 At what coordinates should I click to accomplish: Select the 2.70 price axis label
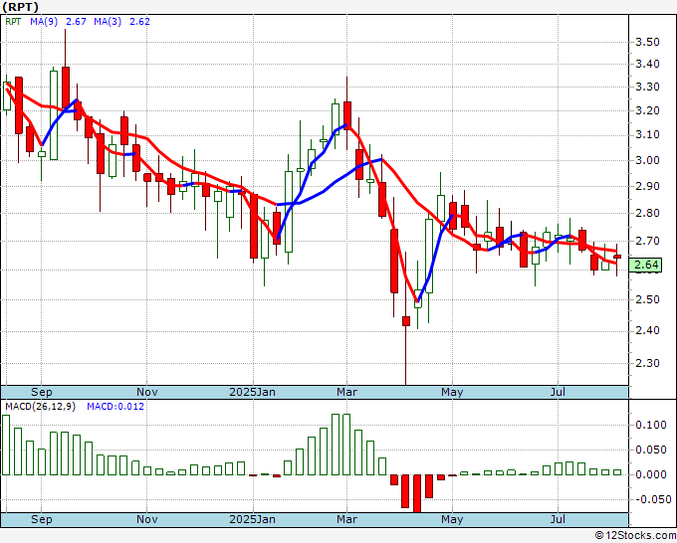click(648, 241)
